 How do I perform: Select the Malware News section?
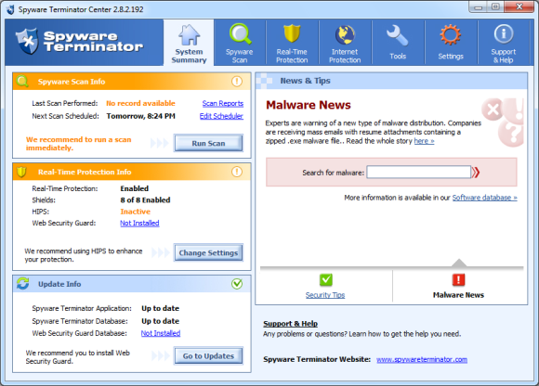pyautogui.click(x=458, y=286)
